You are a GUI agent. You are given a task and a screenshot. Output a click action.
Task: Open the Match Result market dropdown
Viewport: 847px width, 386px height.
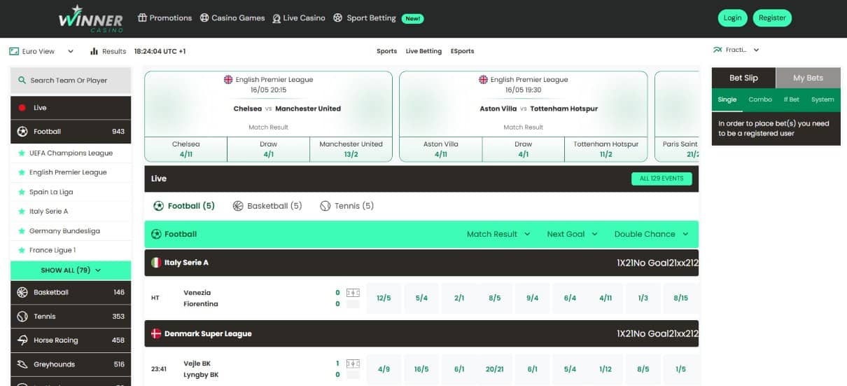[498, 234]
